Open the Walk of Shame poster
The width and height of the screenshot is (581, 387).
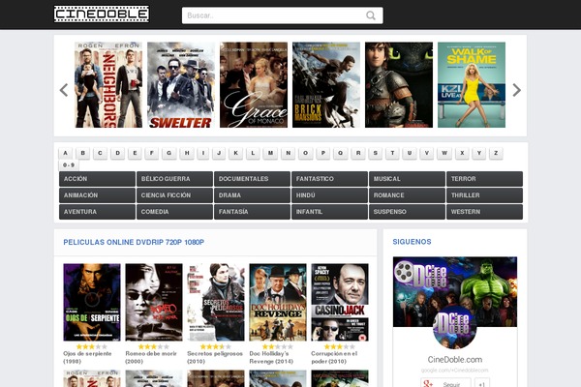(472, 85)
